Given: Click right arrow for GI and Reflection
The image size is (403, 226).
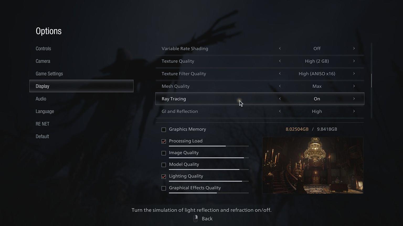Looking at the screenshot, I should [x=354, y=111].
